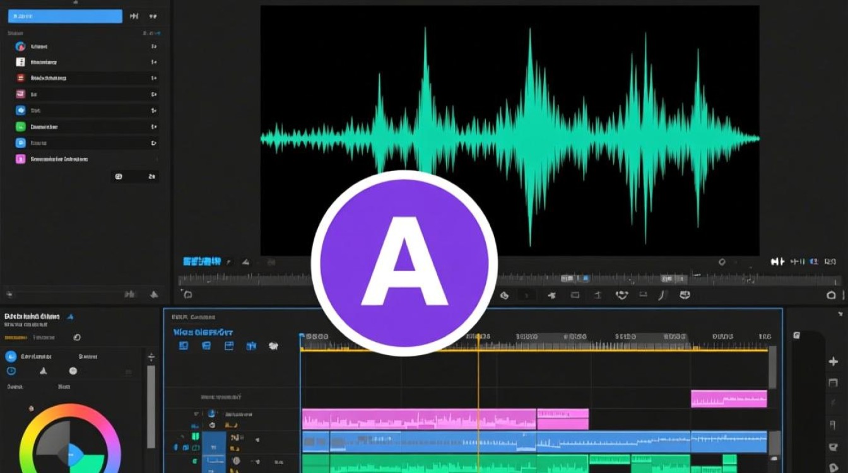The height and width of the screenshot is (473, 848).
Task: Select the blue highlighted bar atop the left panel
Action: coord(66,16)
